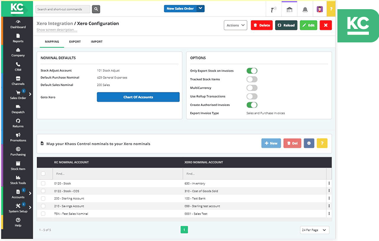Open Despatch truck icon
The image size is (379, 241).
click(18, 107)
